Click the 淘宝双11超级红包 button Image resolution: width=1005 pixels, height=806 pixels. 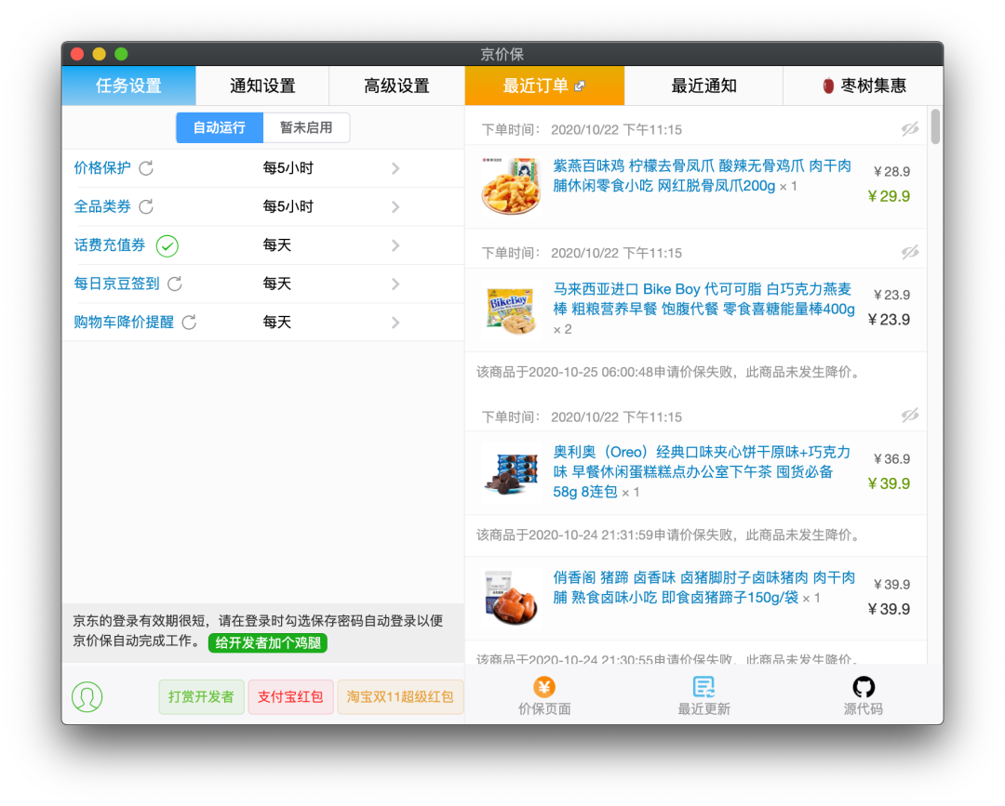[400, 696]
